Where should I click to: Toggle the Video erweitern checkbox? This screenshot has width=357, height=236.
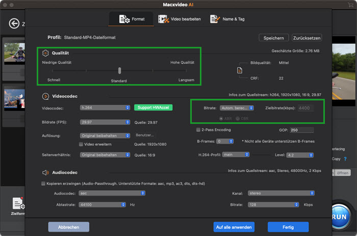tap(81, 144)
